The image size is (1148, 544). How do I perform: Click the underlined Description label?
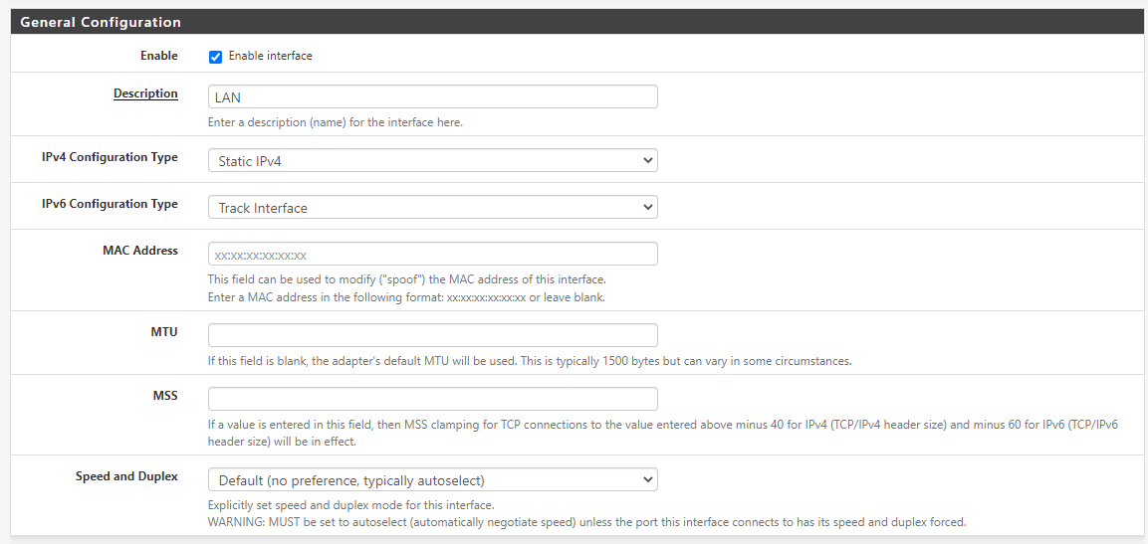point(145,93)
